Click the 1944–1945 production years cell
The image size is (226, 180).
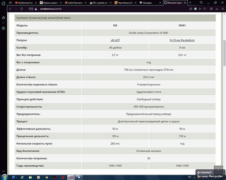point(182,166)
